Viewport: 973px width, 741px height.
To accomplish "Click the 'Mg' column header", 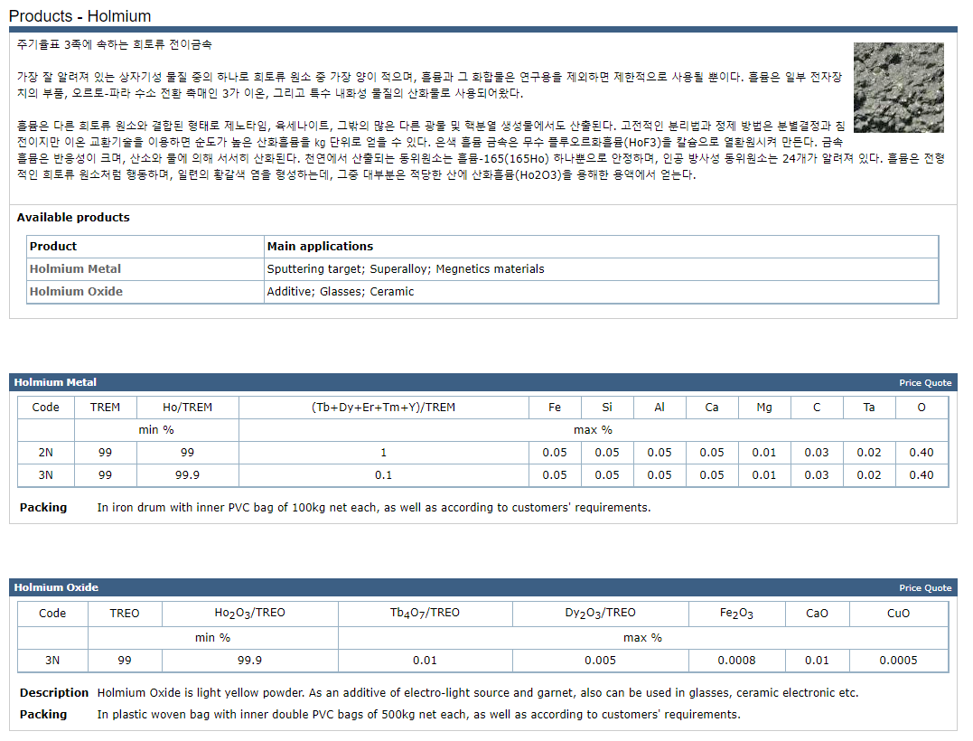I will [764, 408].
